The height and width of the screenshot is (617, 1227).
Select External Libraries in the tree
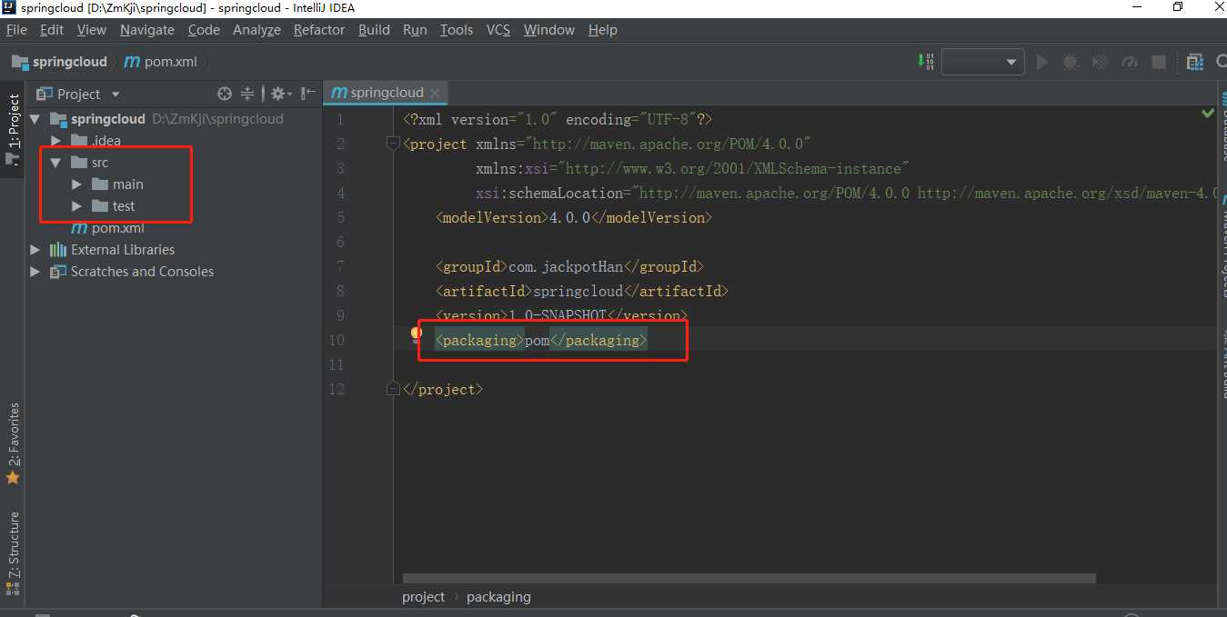pos(112,250)
